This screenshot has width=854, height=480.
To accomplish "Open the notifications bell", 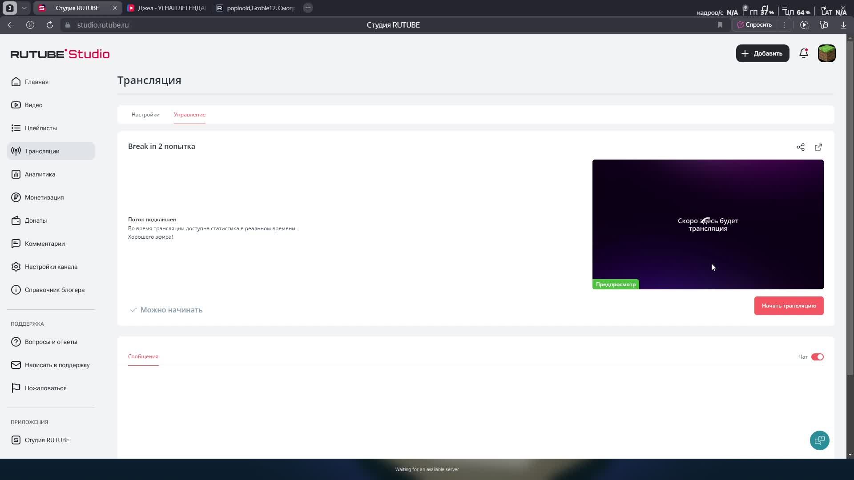I will point(803,53).
